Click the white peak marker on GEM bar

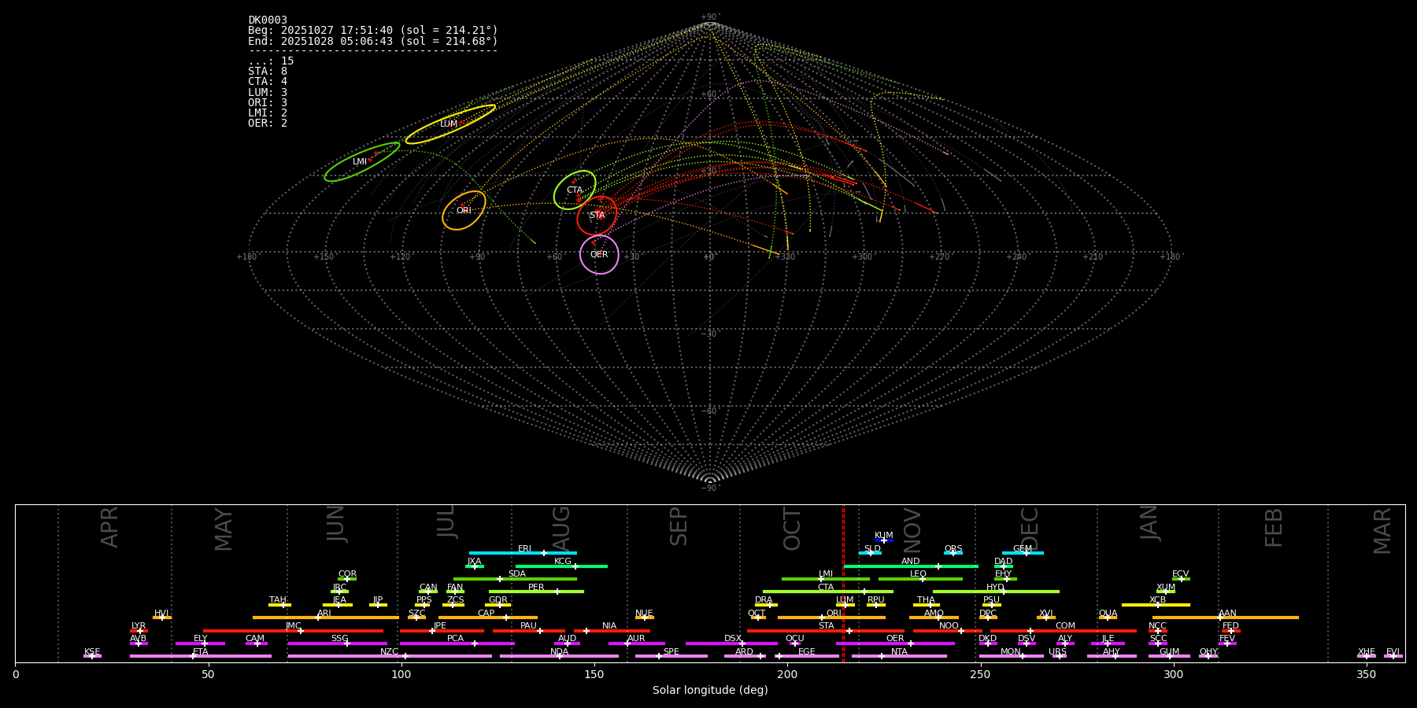pos(1026,553)
